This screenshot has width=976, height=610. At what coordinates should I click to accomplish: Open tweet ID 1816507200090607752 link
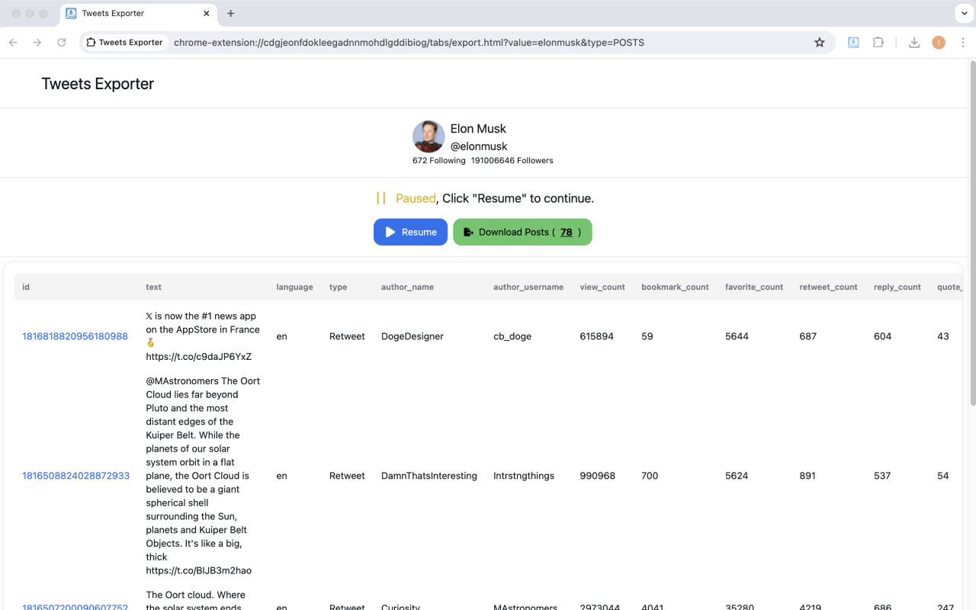tap(75, 607)
